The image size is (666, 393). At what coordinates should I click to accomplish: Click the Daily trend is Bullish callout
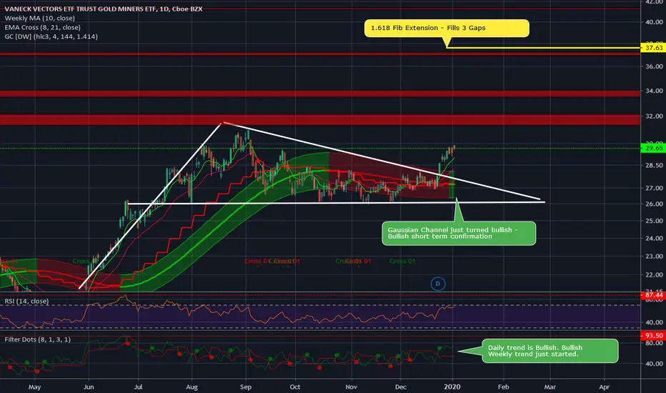click(550, 351)
